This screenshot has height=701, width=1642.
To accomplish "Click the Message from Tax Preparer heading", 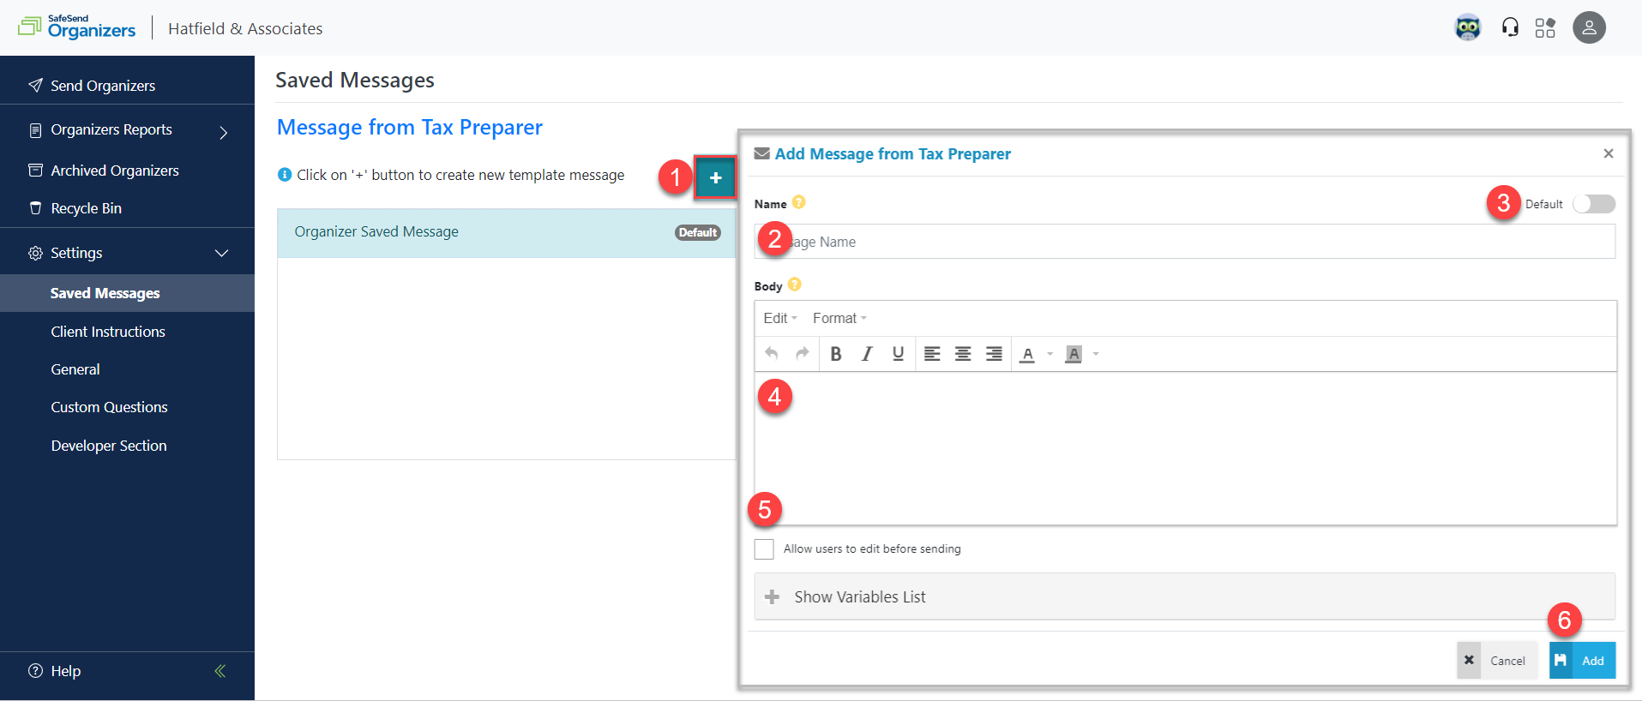I will (x=410, y=128).
